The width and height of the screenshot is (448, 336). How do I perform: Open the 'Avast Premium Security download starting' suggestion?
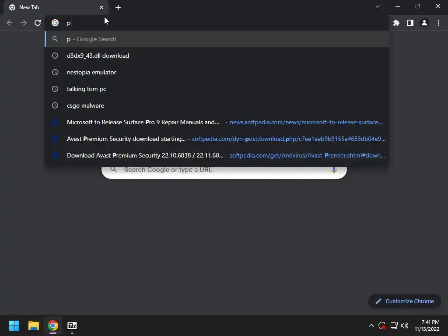(x=217, y=139)
